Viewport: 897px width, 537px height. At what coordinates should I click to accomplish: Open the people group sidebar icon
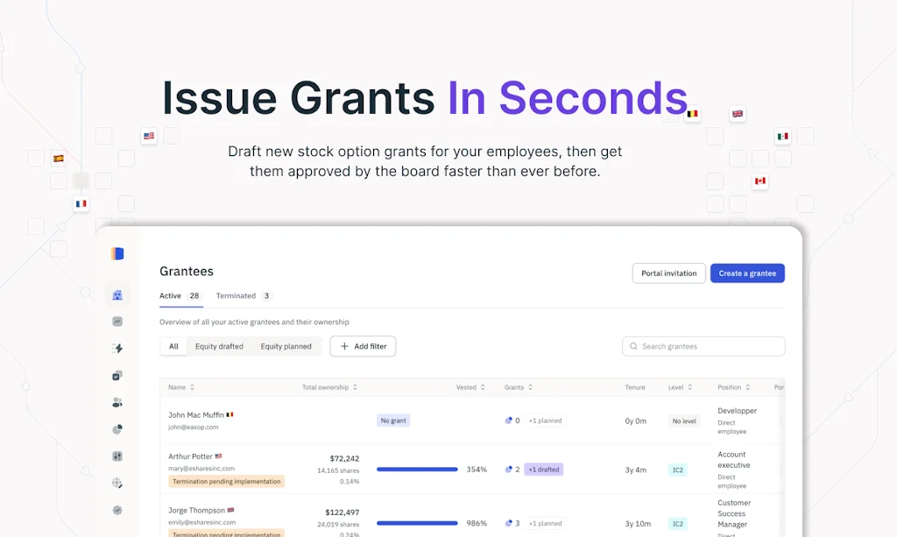117,402
